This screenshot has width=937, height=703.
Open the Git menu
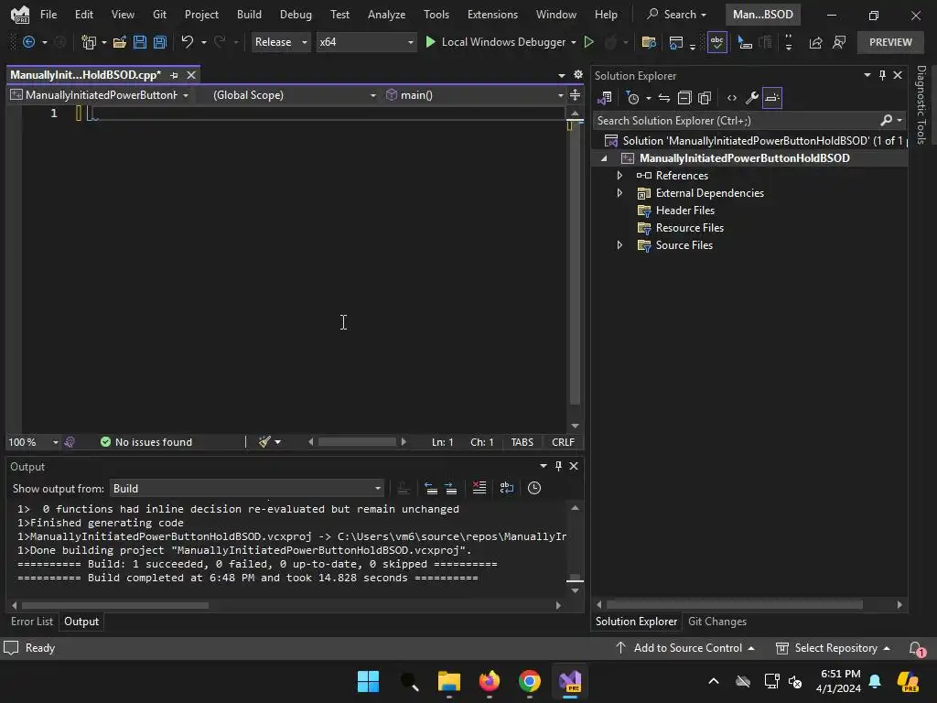[159, 15]
